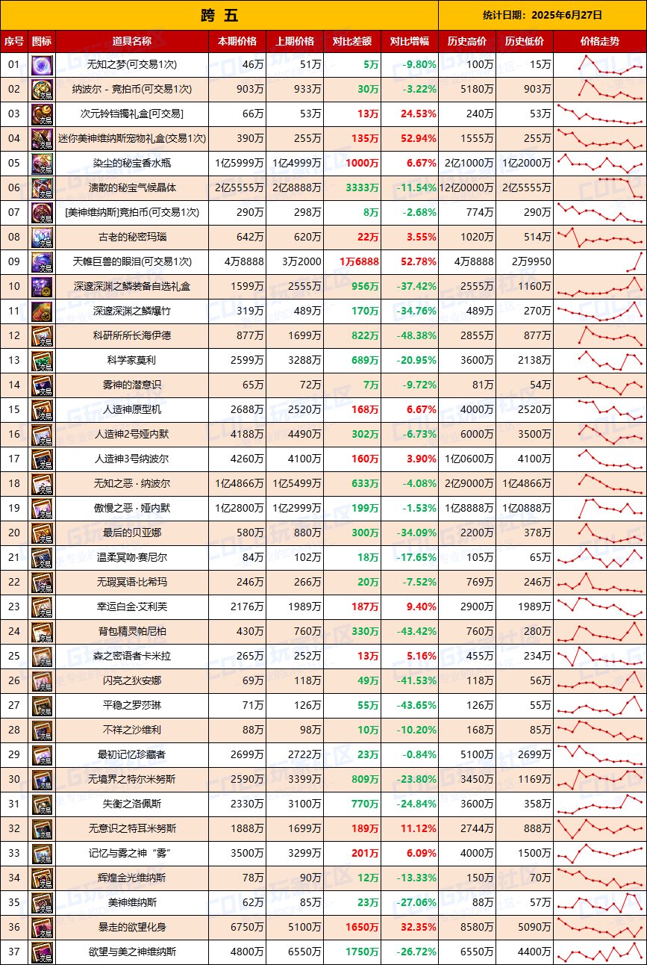
Task: Click the card icon for 科学家莫利
Action: click(x=42, y=361)
